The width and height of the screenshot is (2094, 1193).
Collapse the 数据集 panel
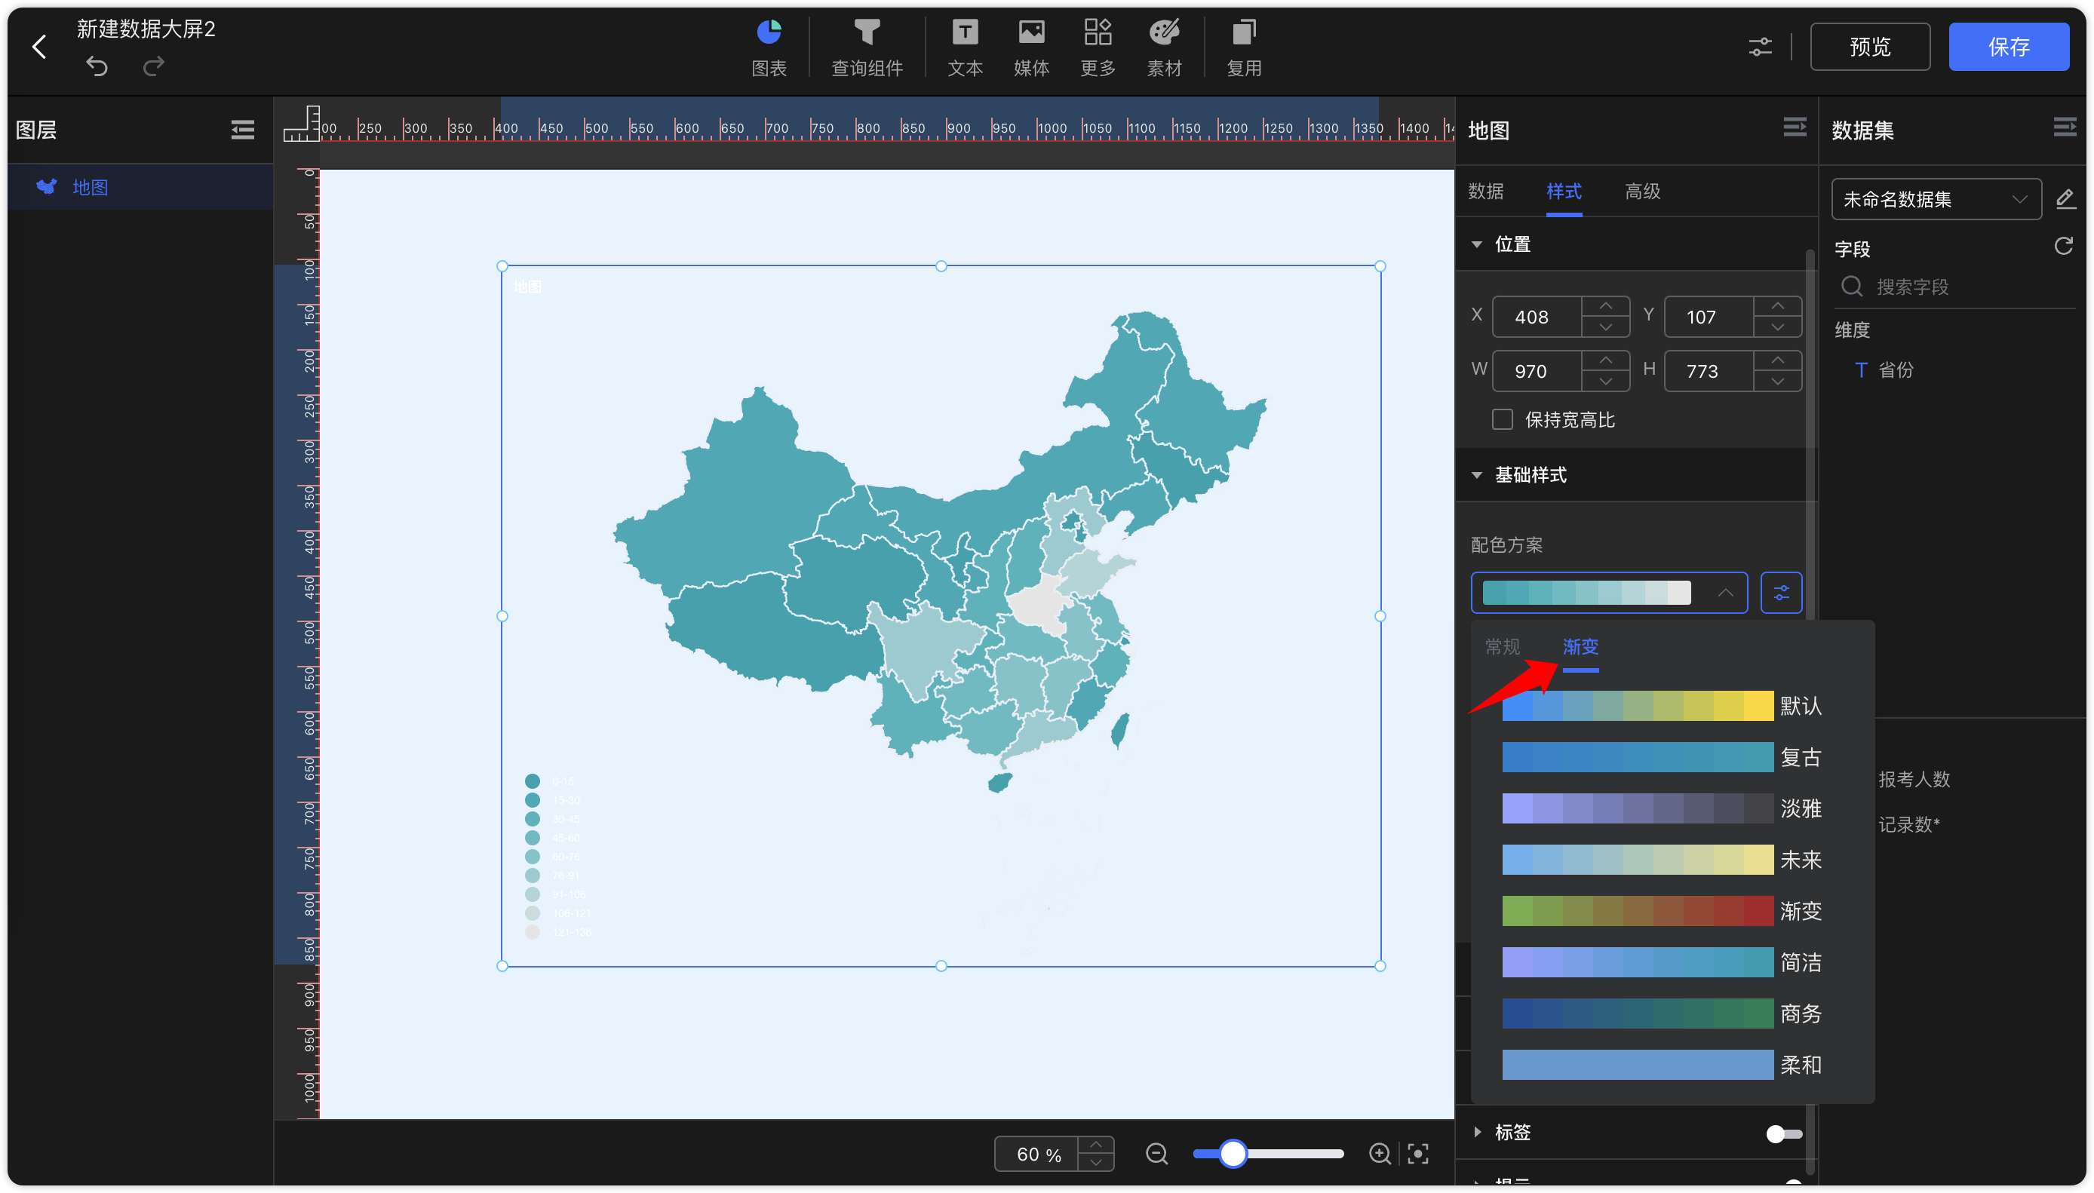[2065, 128]
